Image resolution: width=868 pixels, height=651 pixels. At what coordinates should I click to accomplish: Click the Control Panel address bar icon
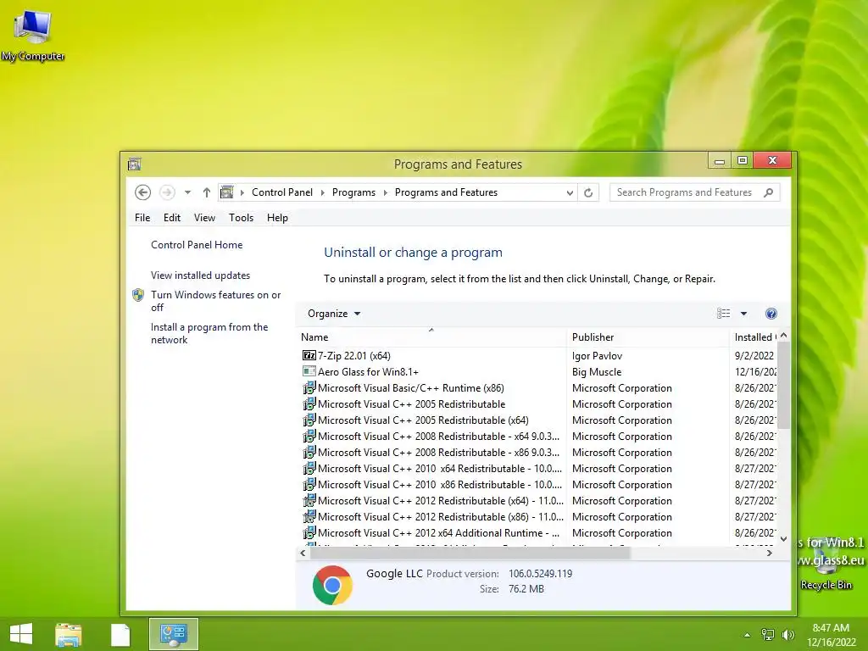pyautogui.click(x=226, y=192)
